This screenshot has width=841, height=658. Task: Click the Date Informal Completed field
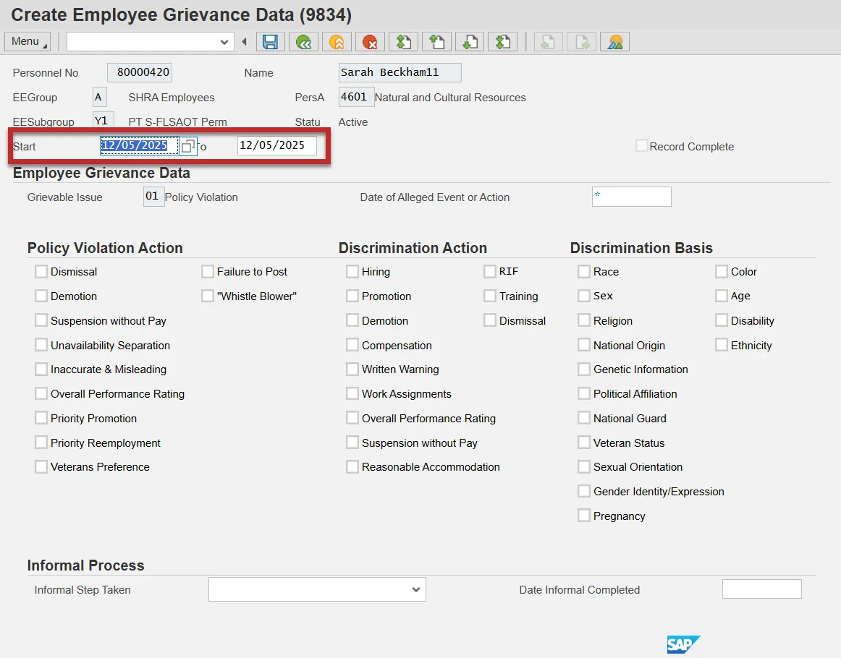761,589
